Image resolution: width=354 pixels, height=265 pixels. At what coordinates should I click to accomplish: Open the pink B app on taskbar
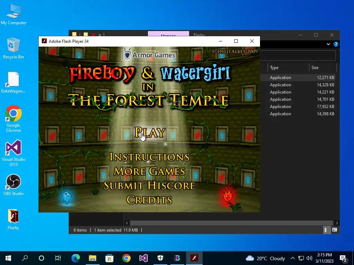tap(177, 258)
